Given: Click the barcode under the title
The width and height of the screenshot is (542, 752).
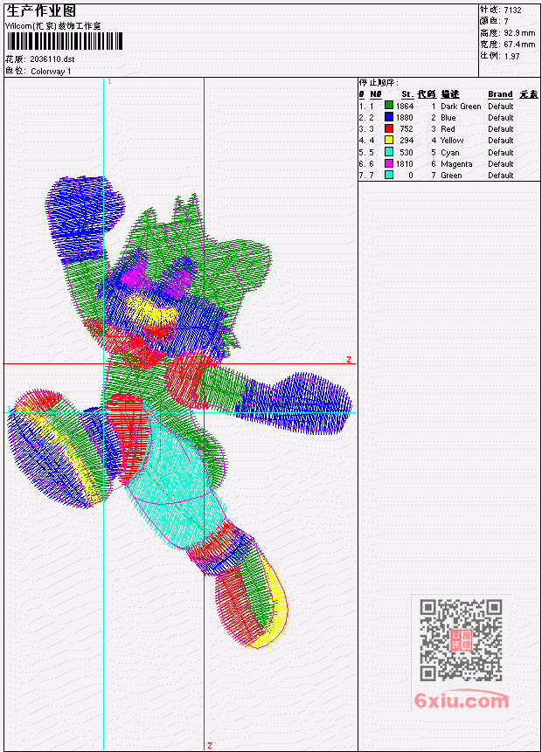Looking at the screenshot, I should pyautogui.click(x=65, y=41).
